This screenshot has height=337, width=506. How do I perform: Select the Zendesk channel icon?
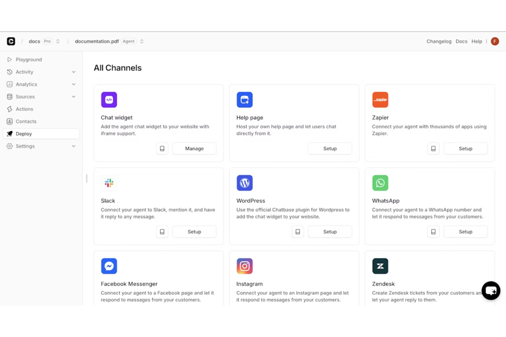coord(380,266)
